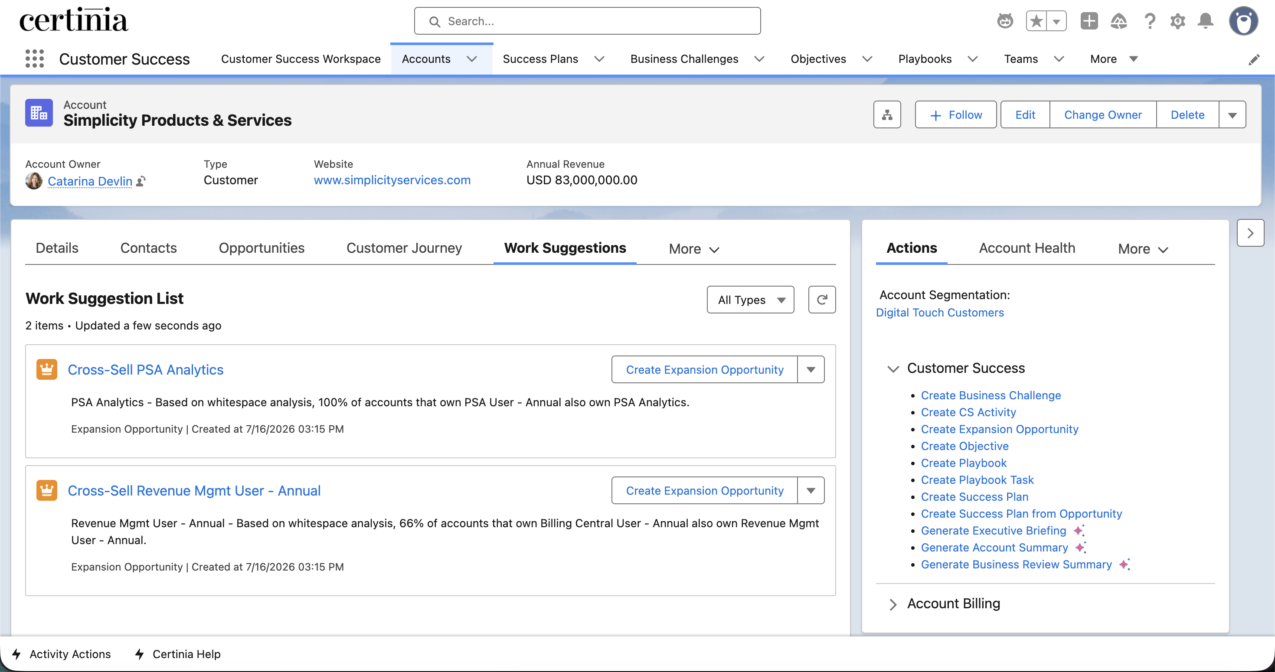
Task: Click the Delete button
Action: tap(1187, 115)
